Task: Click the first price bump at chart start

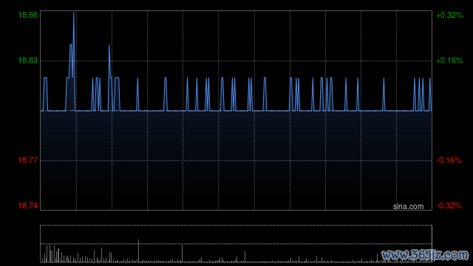Action: pyautogui.click(x=45, y=94)
